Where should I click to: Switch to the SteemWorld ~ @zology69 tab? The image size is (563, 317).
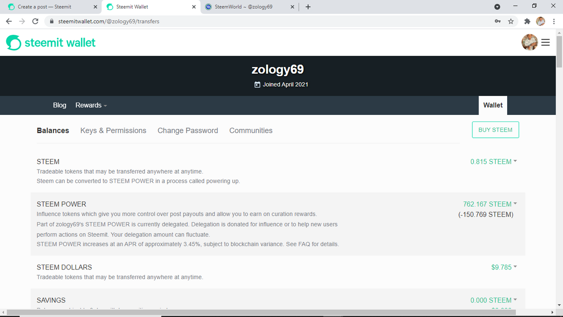pyautogui.click(x=249, y=7)
